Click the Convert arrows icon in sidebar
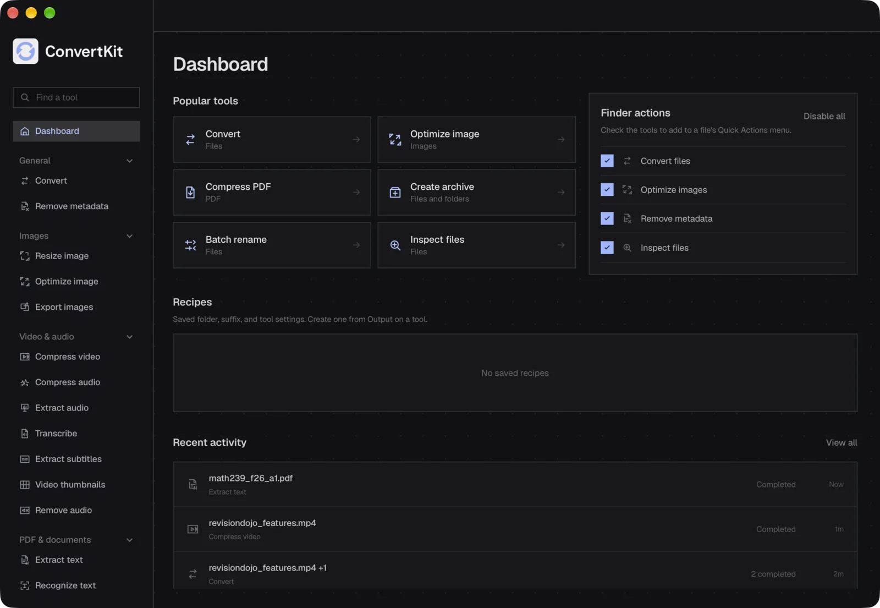This screenshot has height=608, width=880. tap(25, 180)
